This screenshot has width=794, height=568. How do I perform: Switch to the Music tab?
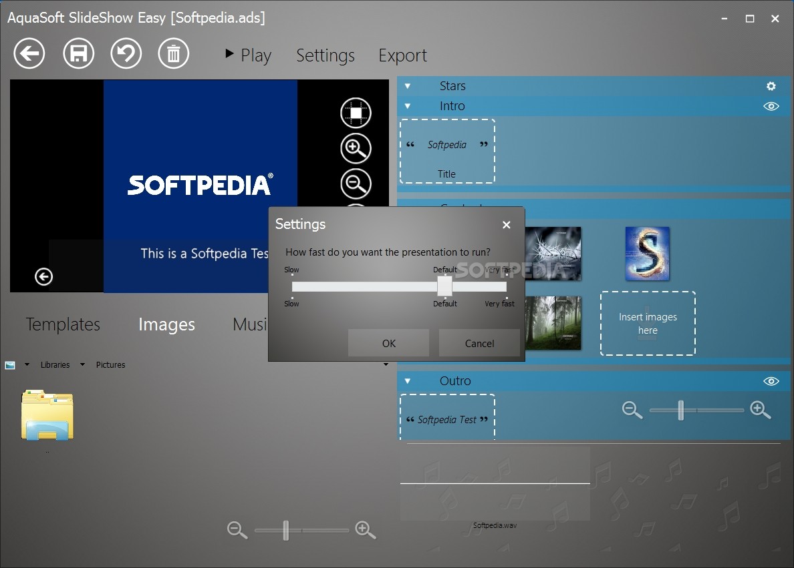[250, 324]
